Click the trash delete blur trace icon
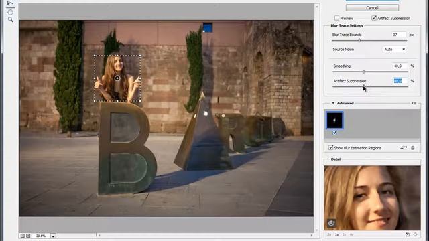 click(413, 148)
